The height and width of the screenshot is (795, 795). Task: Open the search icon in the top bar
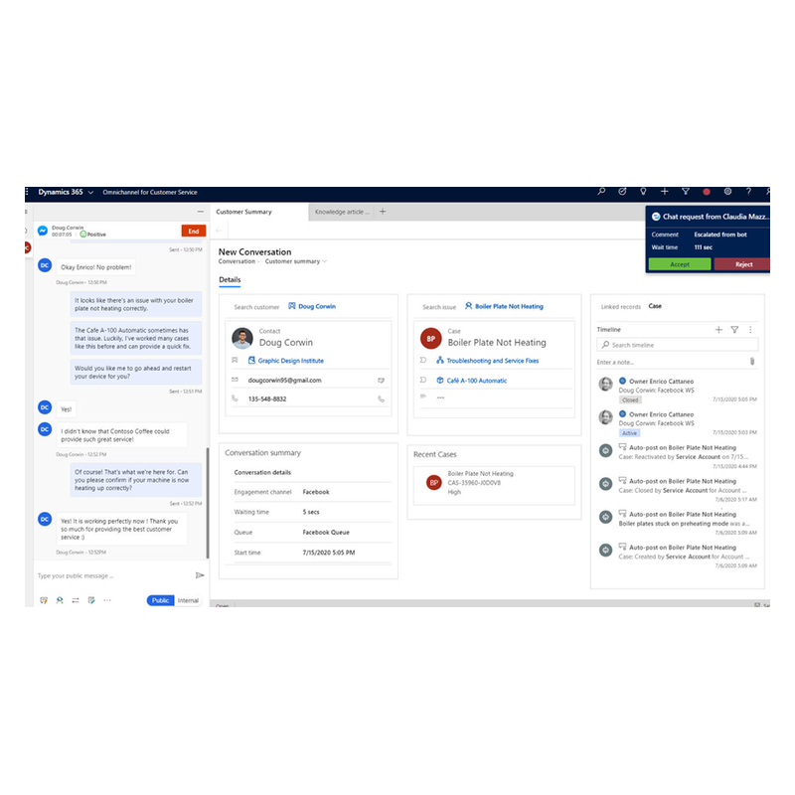(x=601, y=192)
